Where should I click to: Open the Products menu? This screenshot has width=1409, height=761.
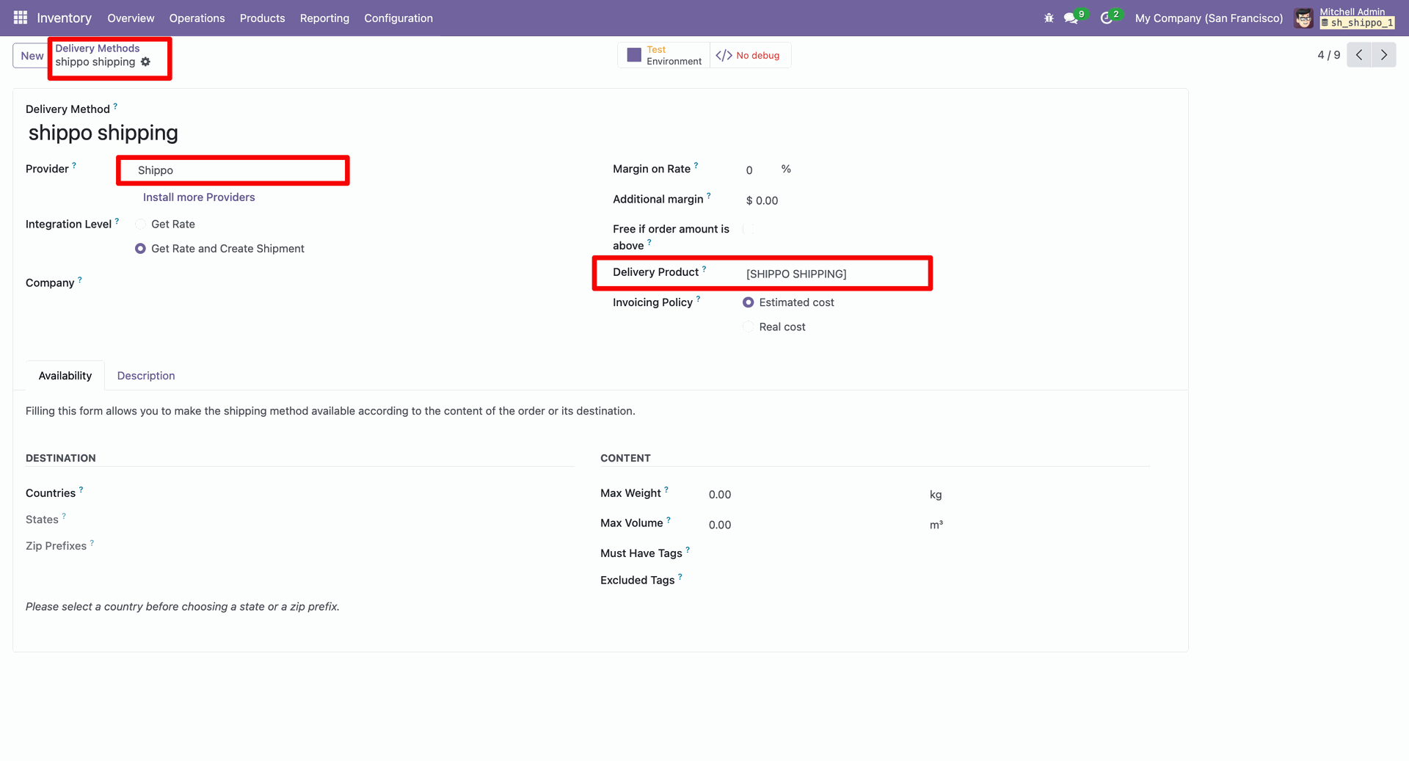click(x=262, y=18)
